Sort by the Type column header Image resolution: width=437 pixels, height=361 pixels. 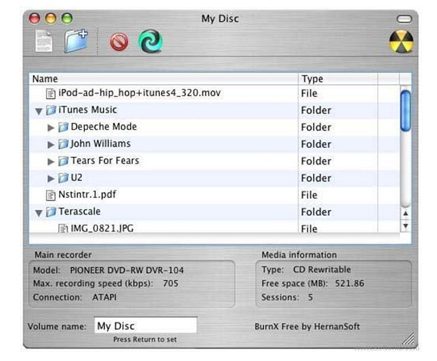coord(338,79)
